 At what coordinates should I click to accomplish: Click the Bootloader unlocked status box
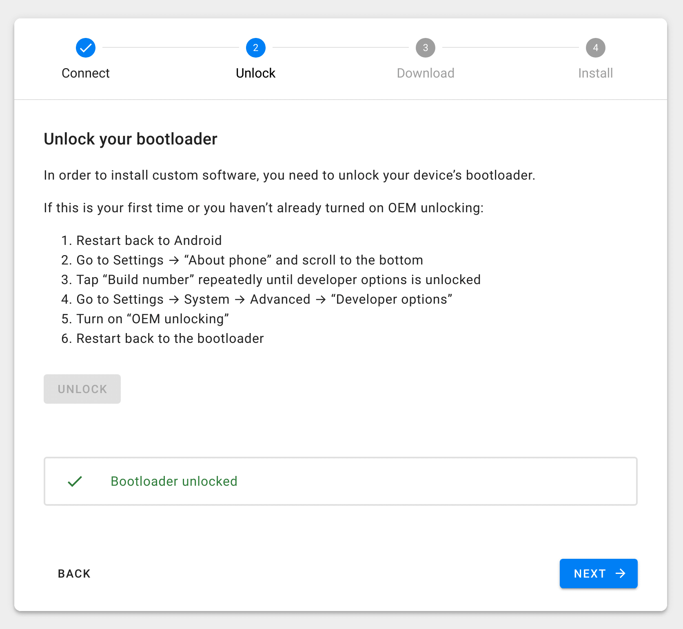pos(341,481)
